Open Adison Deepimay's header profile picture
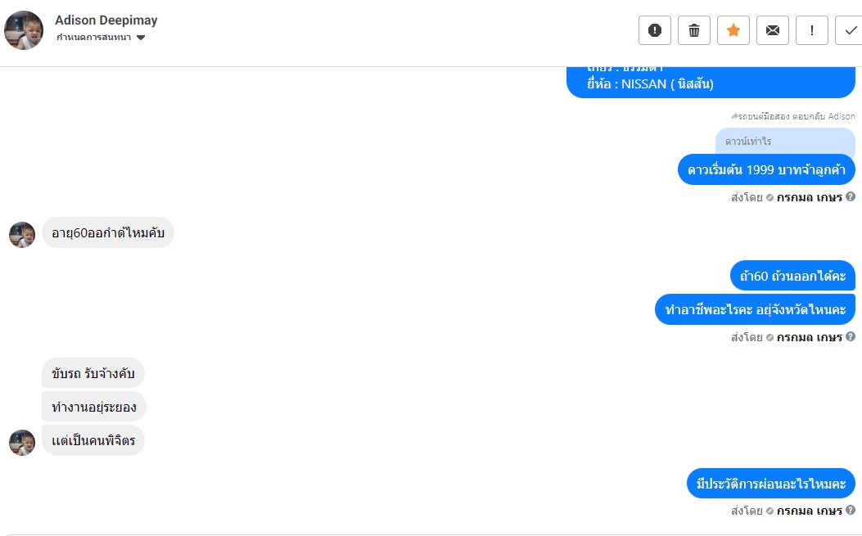 [x=24, y=30]
